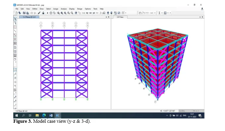This screenshot has width=225, height=131.
Task: Select the Draw Special Joint tool
Action: click(x=15, y=27)
